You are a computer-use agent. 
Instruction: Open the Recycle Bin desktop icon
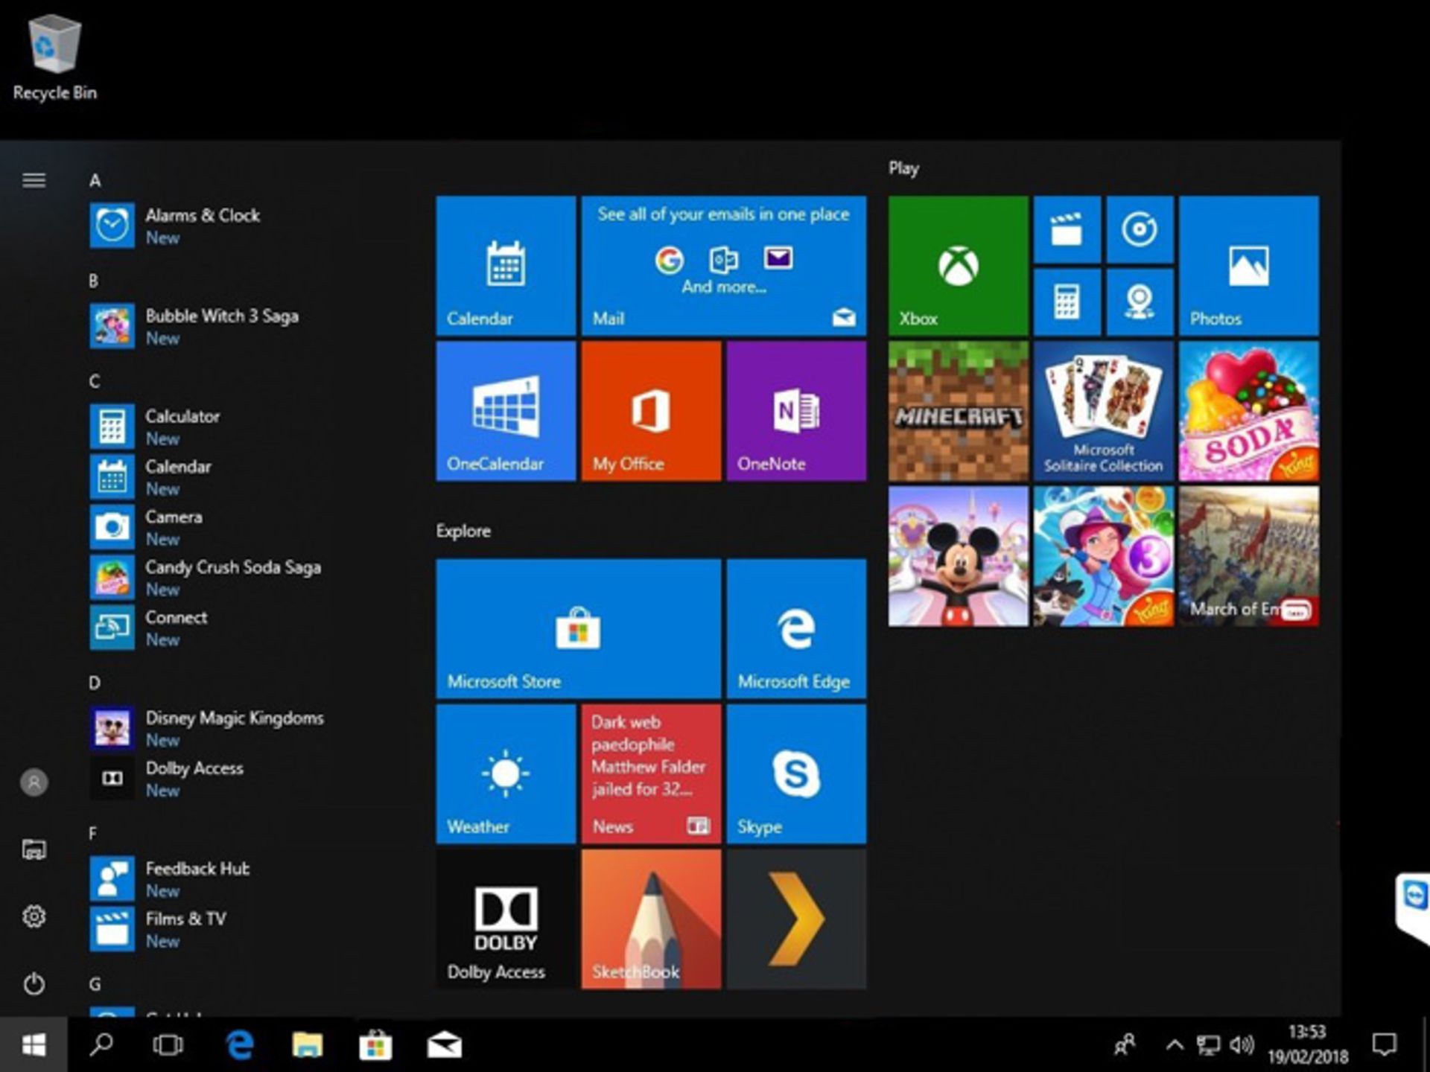[x=54, y=58]
